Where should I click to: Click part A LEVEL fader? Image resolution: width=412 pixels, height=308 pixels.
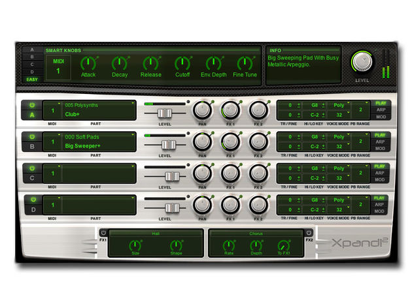tap(165, 114)
